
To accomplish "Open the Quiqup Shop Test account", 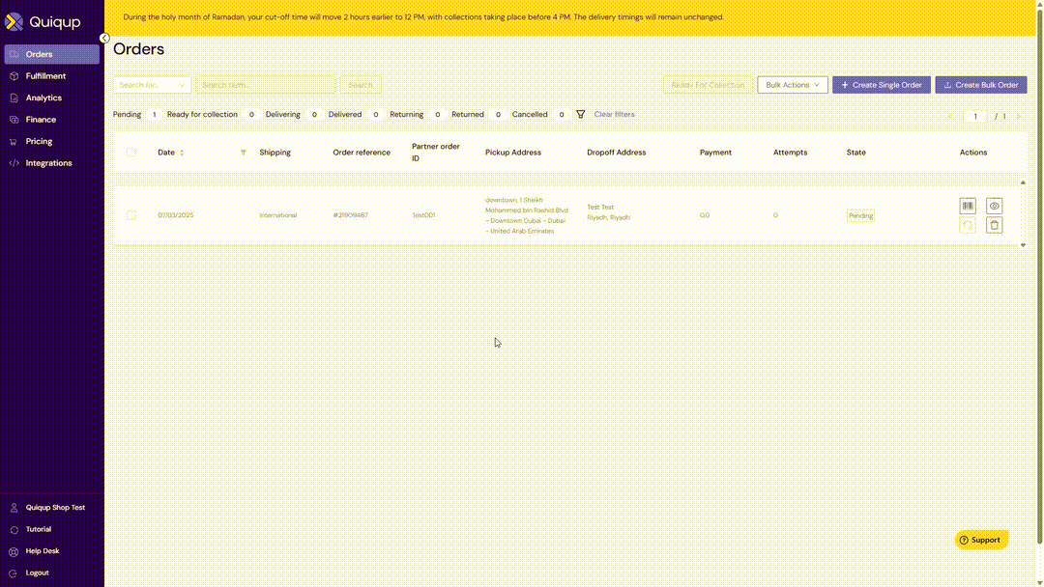I will 52,507.
